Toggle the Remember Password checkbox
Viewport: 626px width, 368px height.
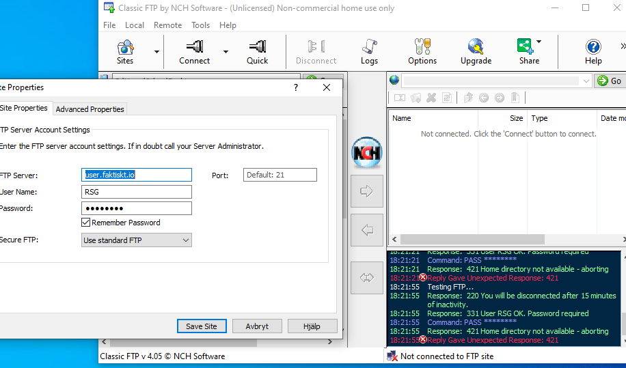tap(85, 223)
